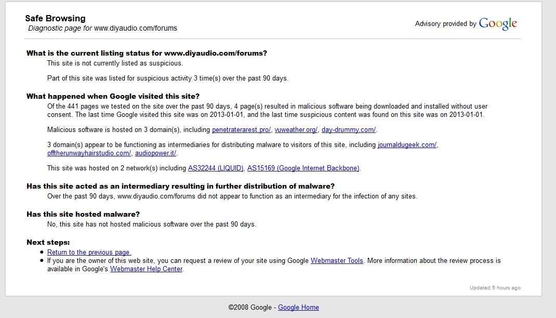Click the '©2008 Google' footer text
556x318 pixels.
pos(250,308)
